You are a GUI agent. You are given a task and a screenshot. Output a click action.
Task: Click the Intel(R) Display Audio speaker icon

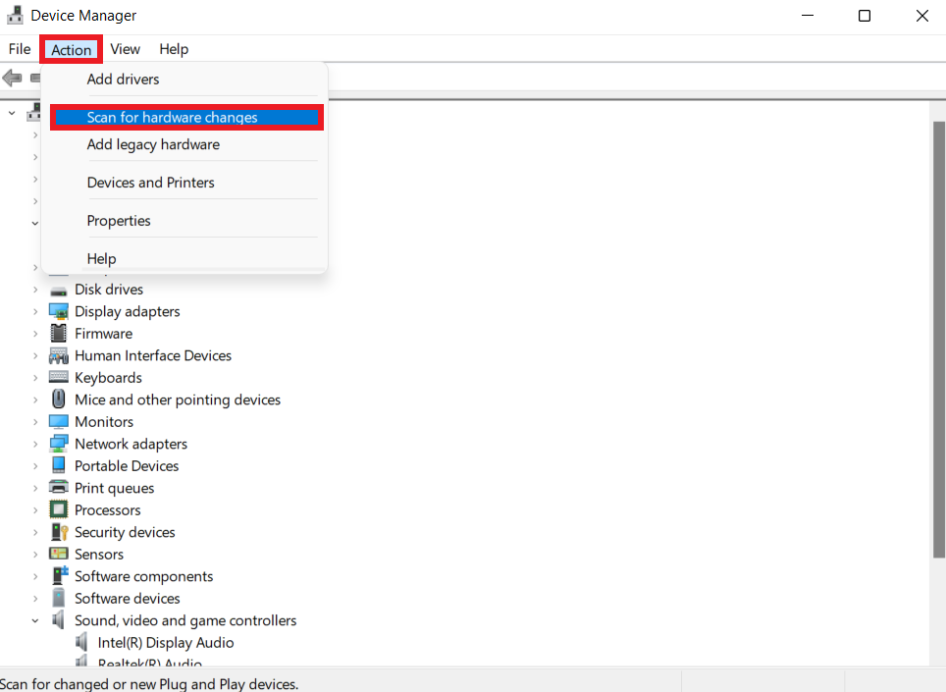pos(81,642)
